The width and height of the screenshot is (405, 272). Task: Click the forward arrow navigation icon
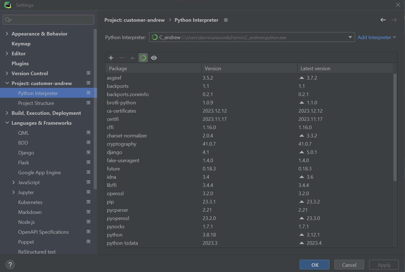pyautogui.click(x=394, y=20)
